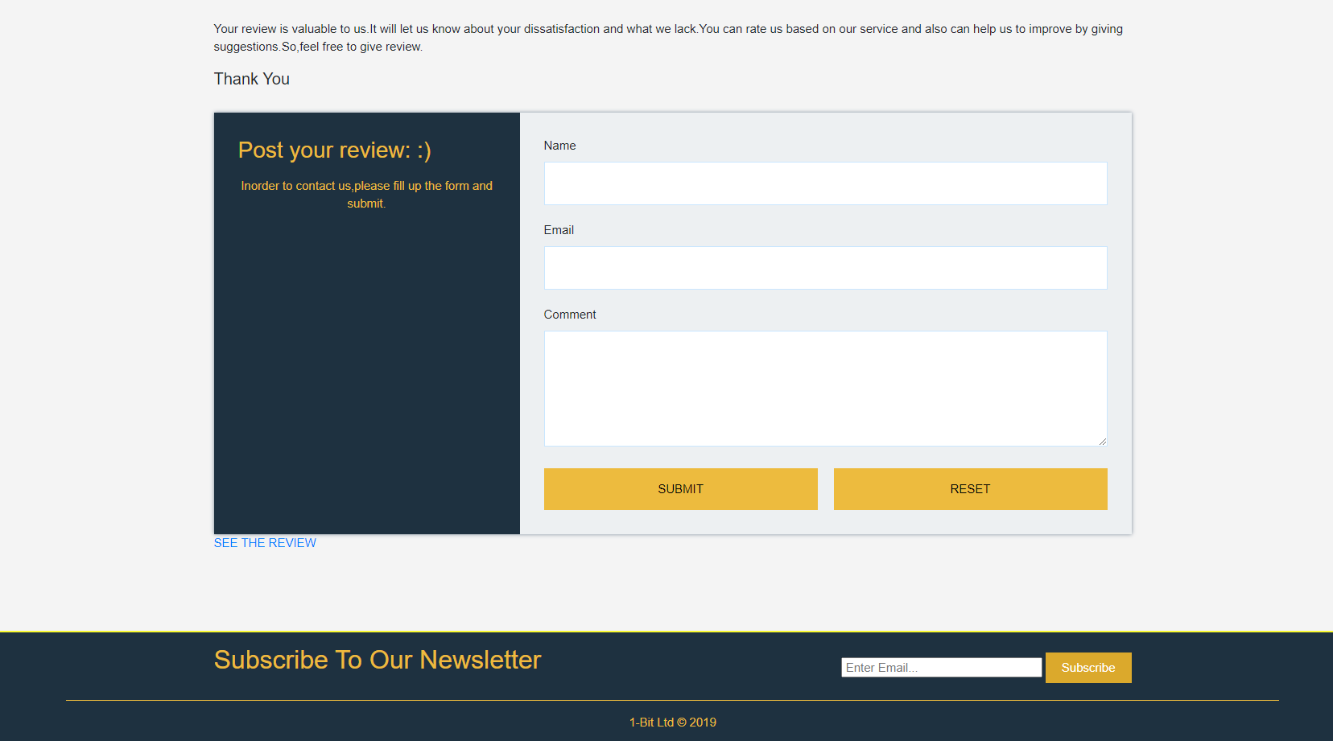
Task: Click the '1-Bit Ltd © 2019' footer text
Action: (673, 722)
